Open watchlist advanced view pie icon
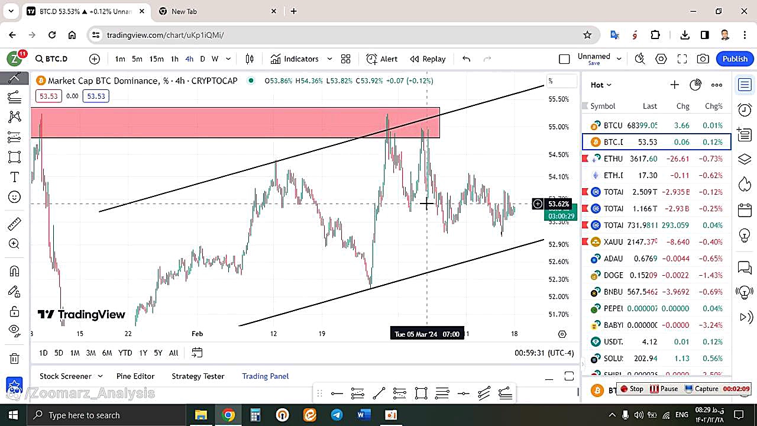The image size is (757, 426). coord(695,85)
